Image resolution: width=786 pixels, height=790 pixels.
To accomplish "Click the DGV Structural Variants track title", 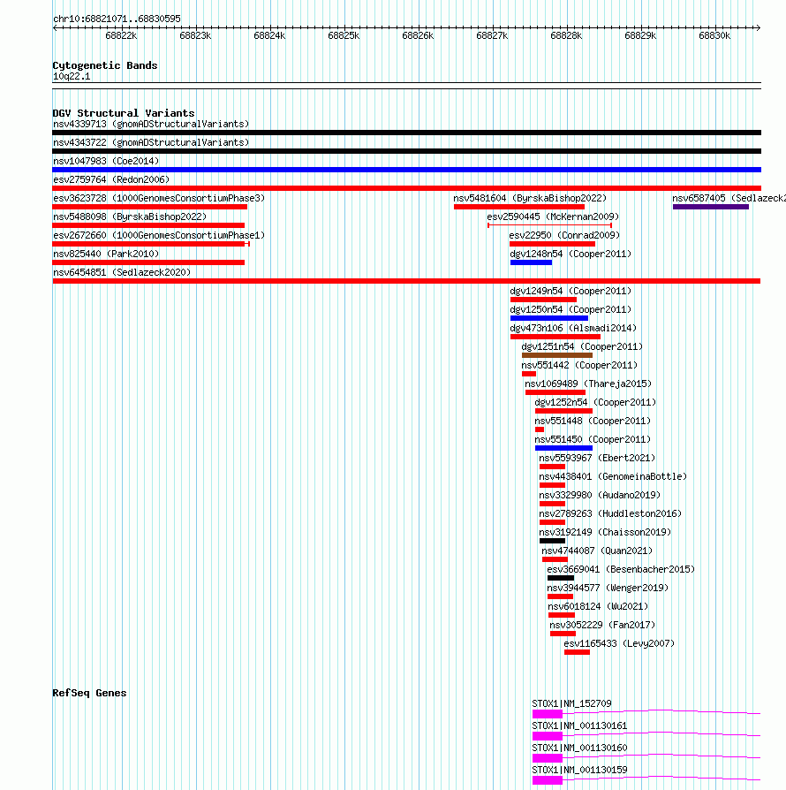I will 124,113.
